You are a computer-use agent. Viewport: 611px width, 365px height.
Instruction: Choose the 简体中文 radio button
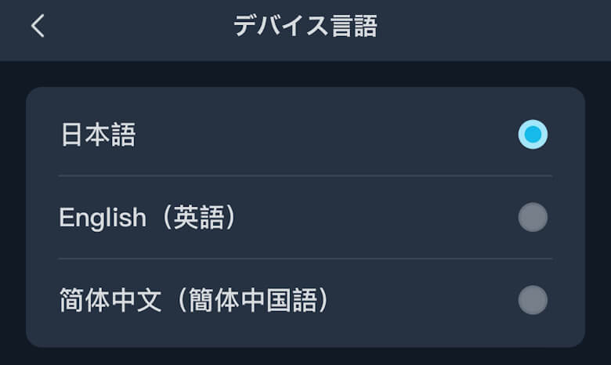point(533,300)
